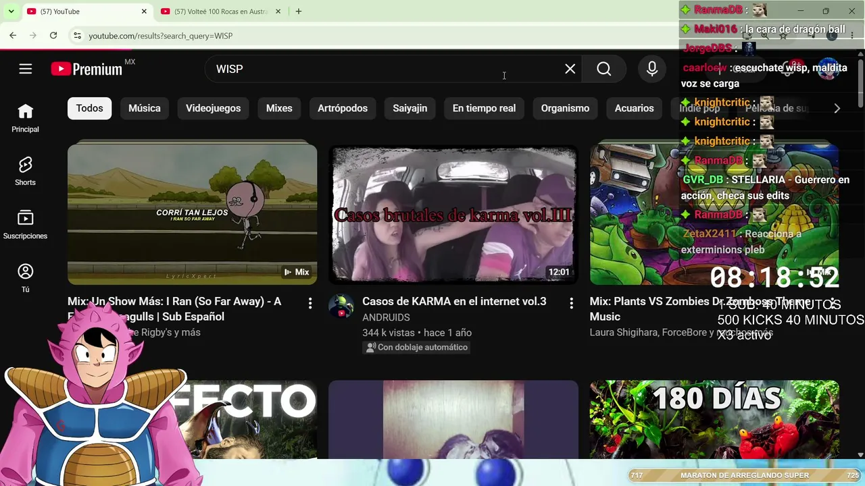Open Shorts in the sidebar

point(25,171)
